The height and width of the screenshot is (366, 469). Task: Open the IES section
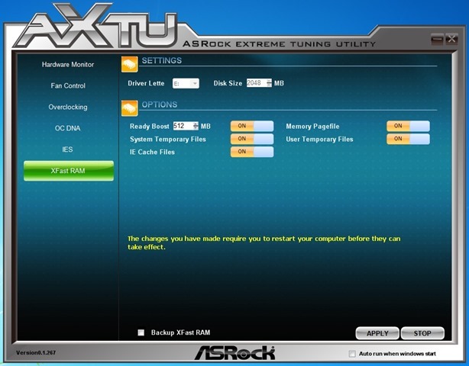(67, 149)
